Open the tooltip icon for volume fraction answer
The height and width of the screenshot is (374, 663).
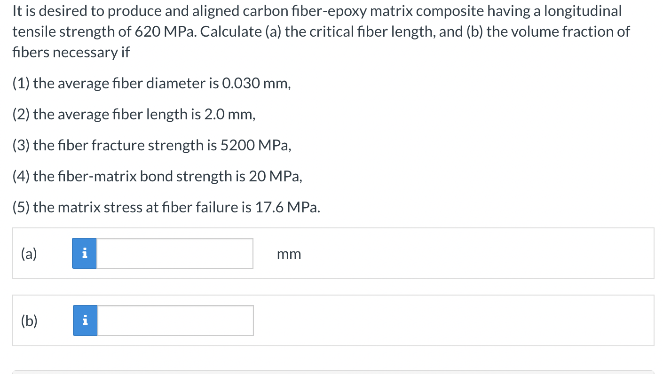pos(84,320)
